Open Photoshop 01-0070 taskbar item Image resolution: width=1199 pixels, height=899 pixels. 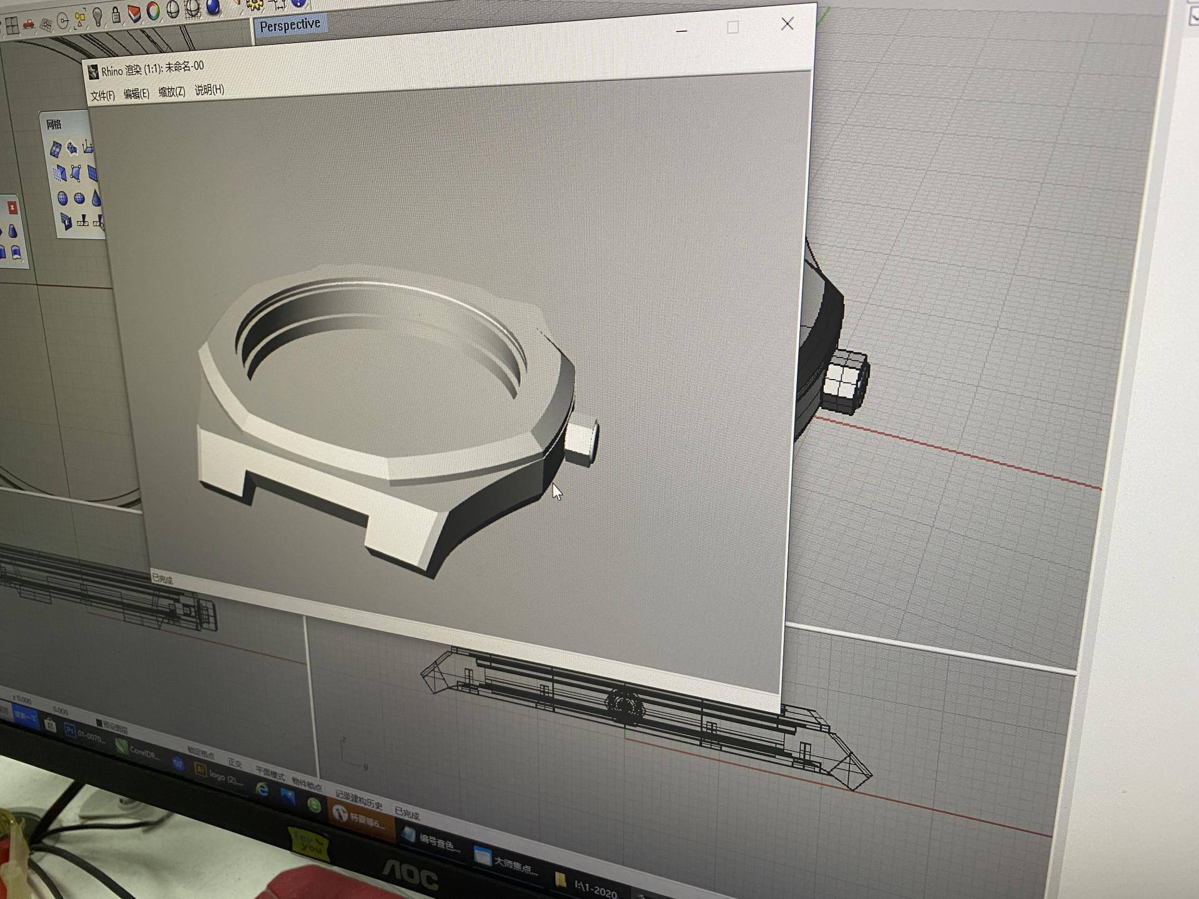pyautogui.click(x=84, y=735)
